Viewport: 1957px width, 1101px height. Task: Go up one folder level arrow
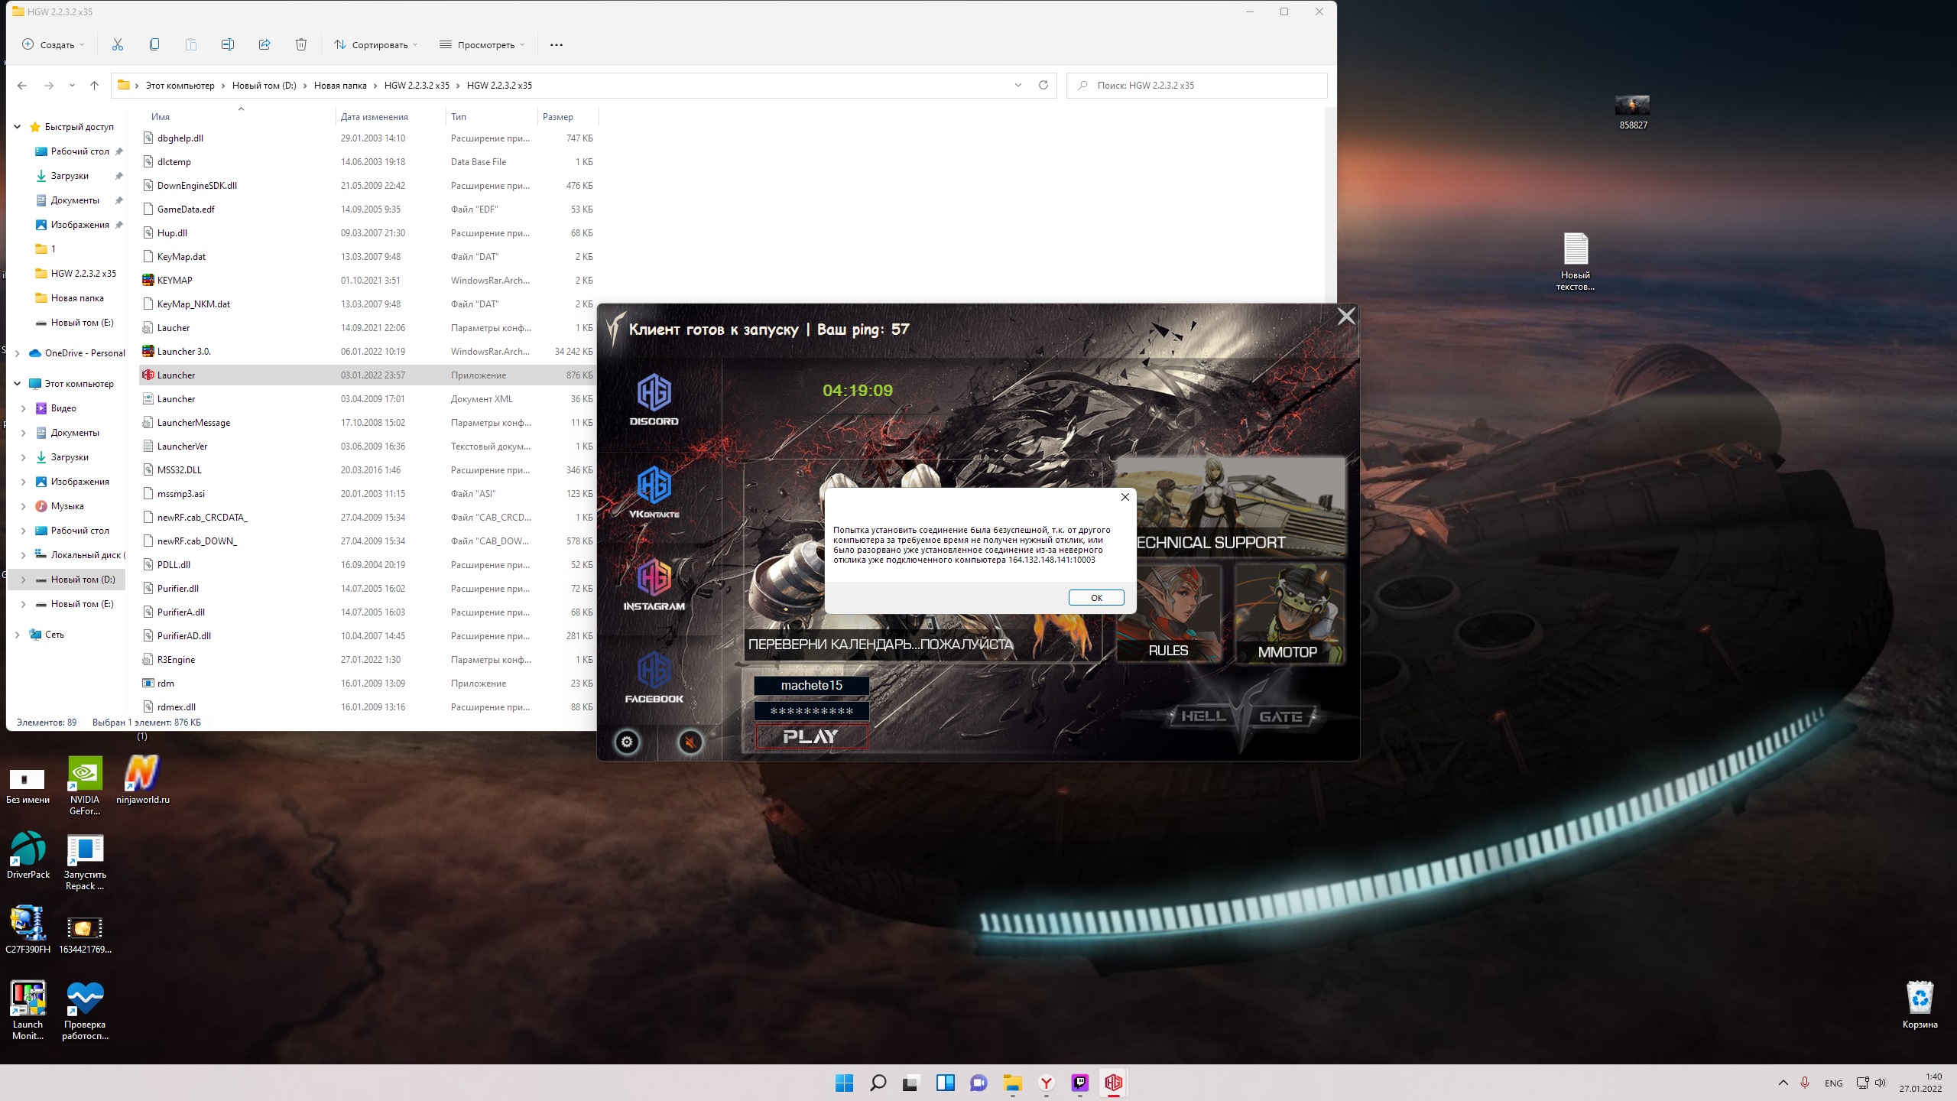(x=94, y=86)
